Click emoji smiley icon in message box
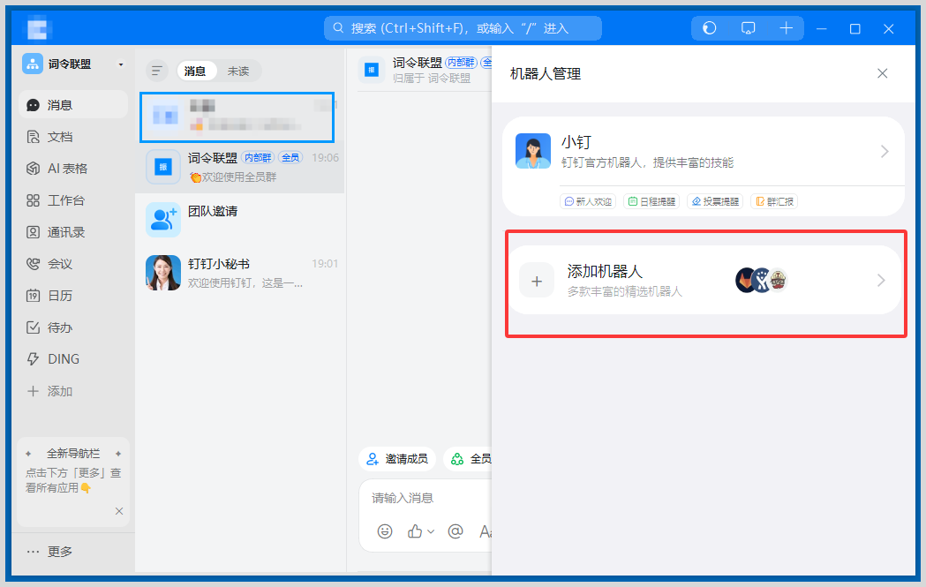 [385, 531]
